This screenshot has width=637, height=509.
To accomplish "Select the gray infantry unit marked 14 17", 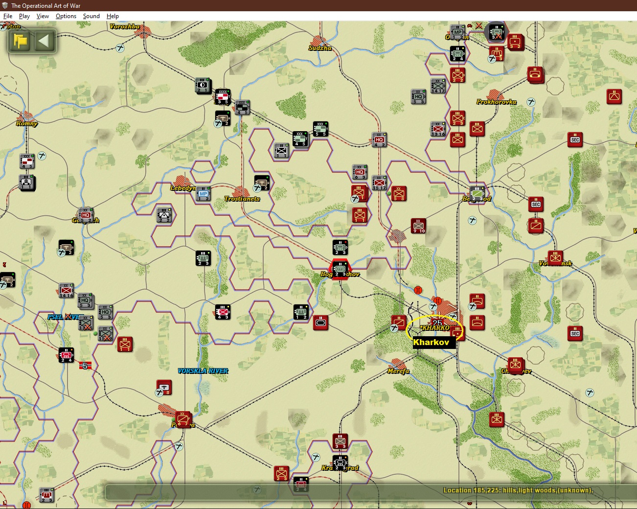I will 438,86.
